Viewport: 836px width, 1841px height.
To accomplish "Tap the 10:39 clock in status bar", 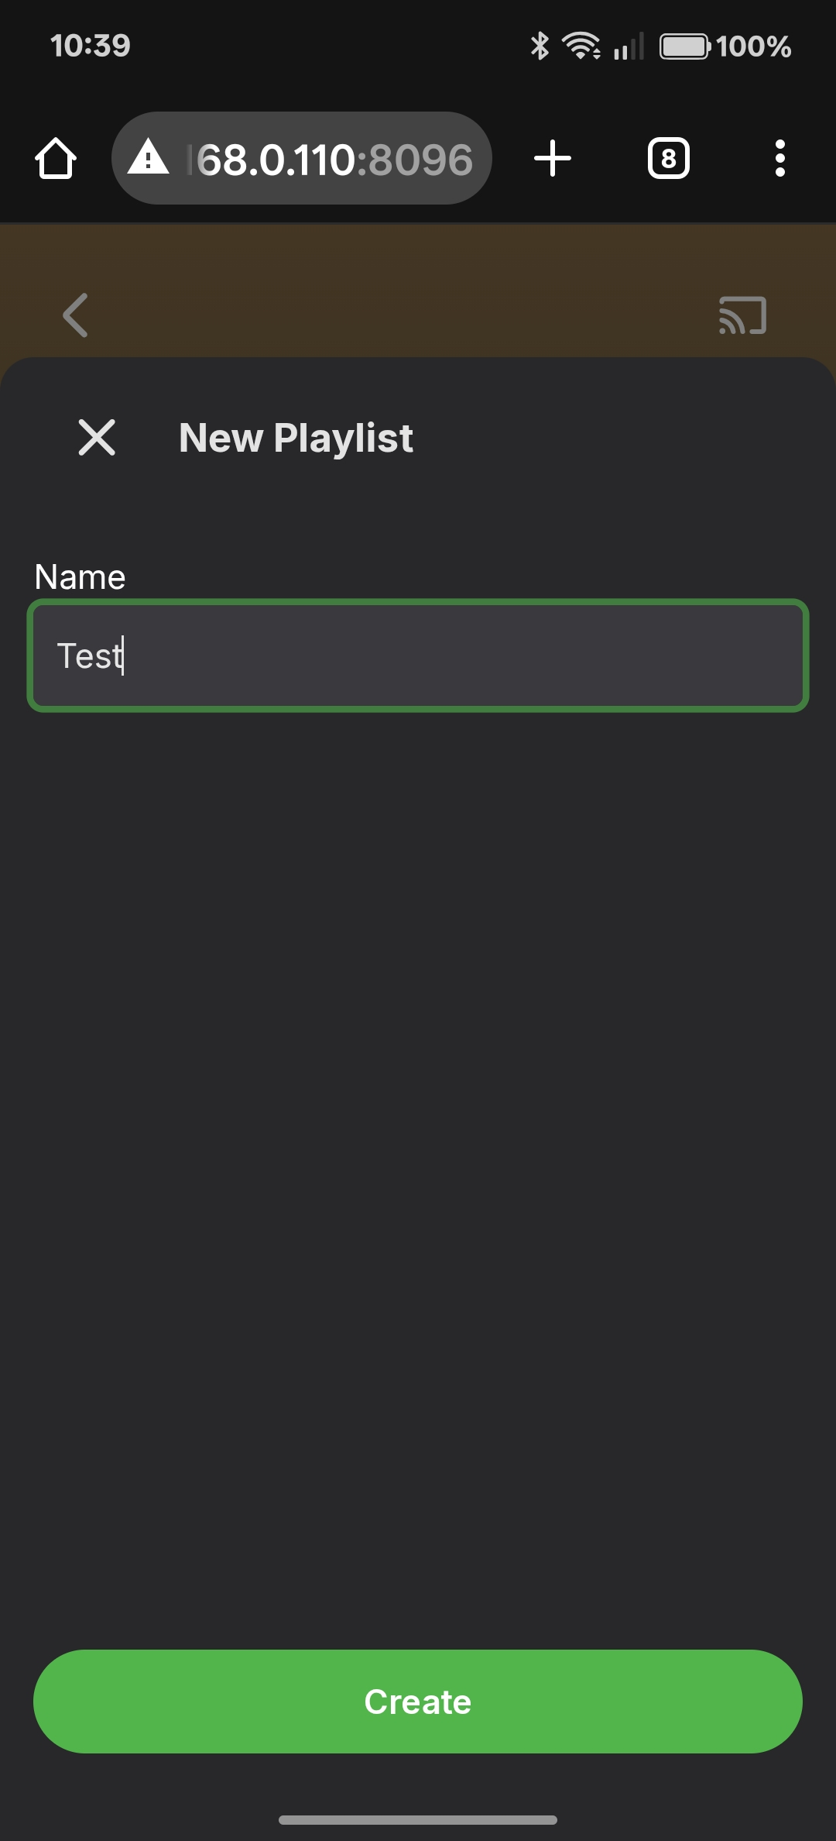I will (x=91, y=46).
